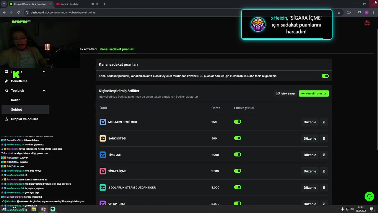Delete the MESAJIMI SESLİ OKU reward
The image size is (378, 213).
[x=324, y=122]
